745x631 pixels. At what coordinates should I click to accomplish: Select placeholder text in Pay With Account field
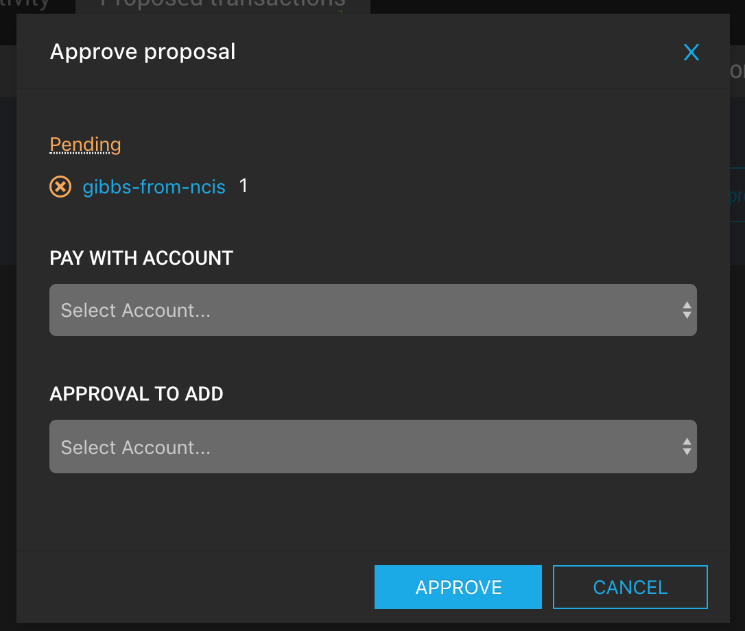[135, 310]
